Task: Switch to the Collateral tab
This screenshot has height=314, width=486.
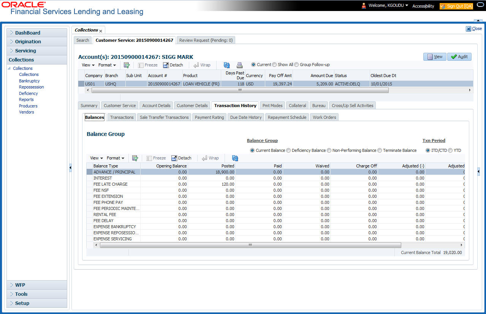Action: [297, 106]
